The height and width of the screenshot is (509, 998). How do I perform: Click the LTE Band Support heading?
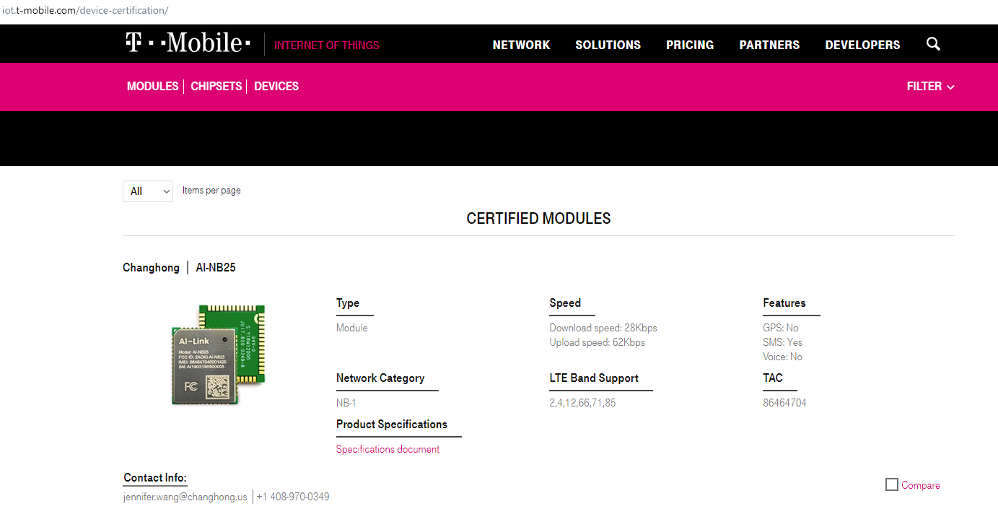[594, 378]
